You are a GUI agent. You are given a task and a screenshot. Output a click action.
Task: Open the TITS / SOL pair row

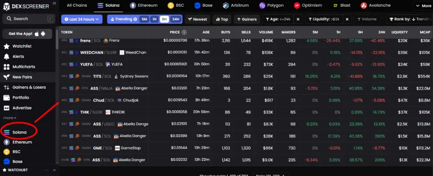[246, 76]
